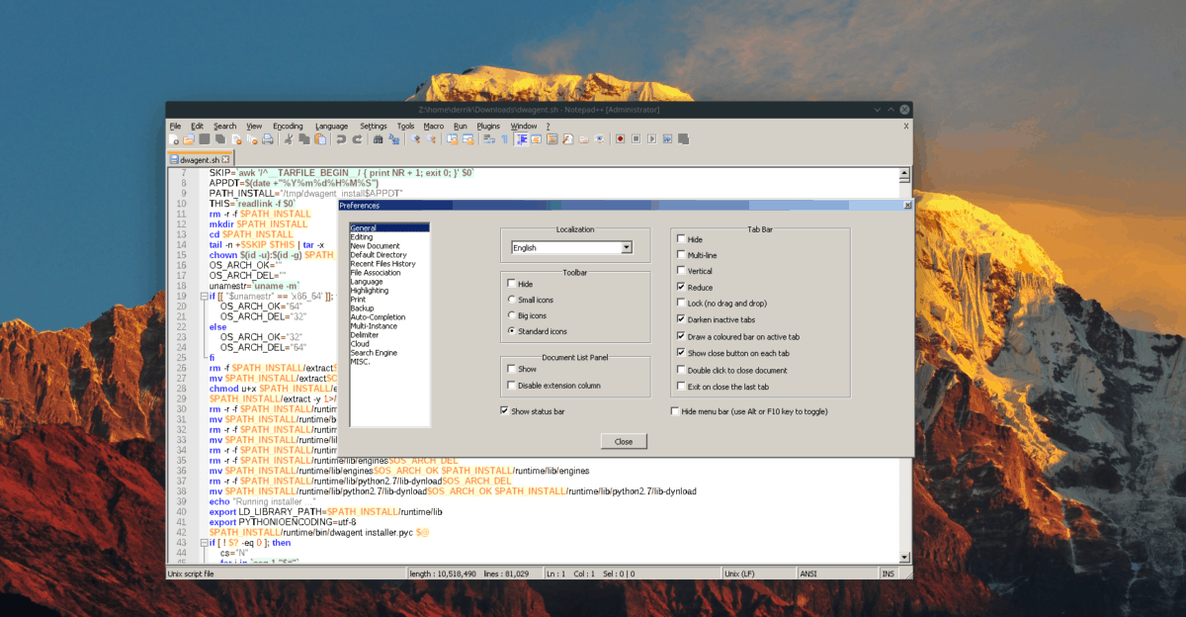Click the Unix (LF) status bar segment
Screen dimensions: 1186x617
click(757, 573)
